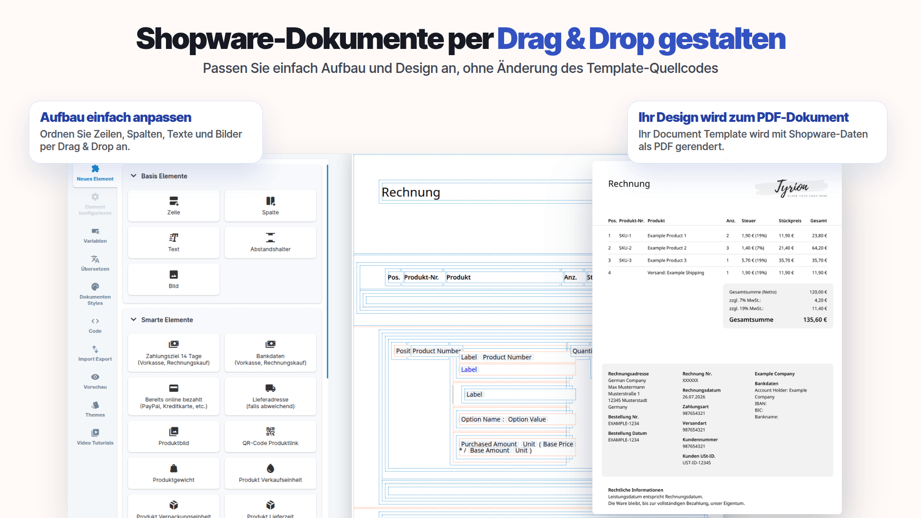The image size is (921, 518).
Task: Select Bankdaten smart element
Action: 271,353
